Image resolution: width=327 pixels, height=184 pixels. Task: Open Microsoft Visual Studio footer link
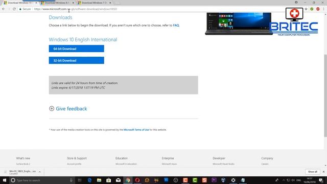click(x=224, y=164)
